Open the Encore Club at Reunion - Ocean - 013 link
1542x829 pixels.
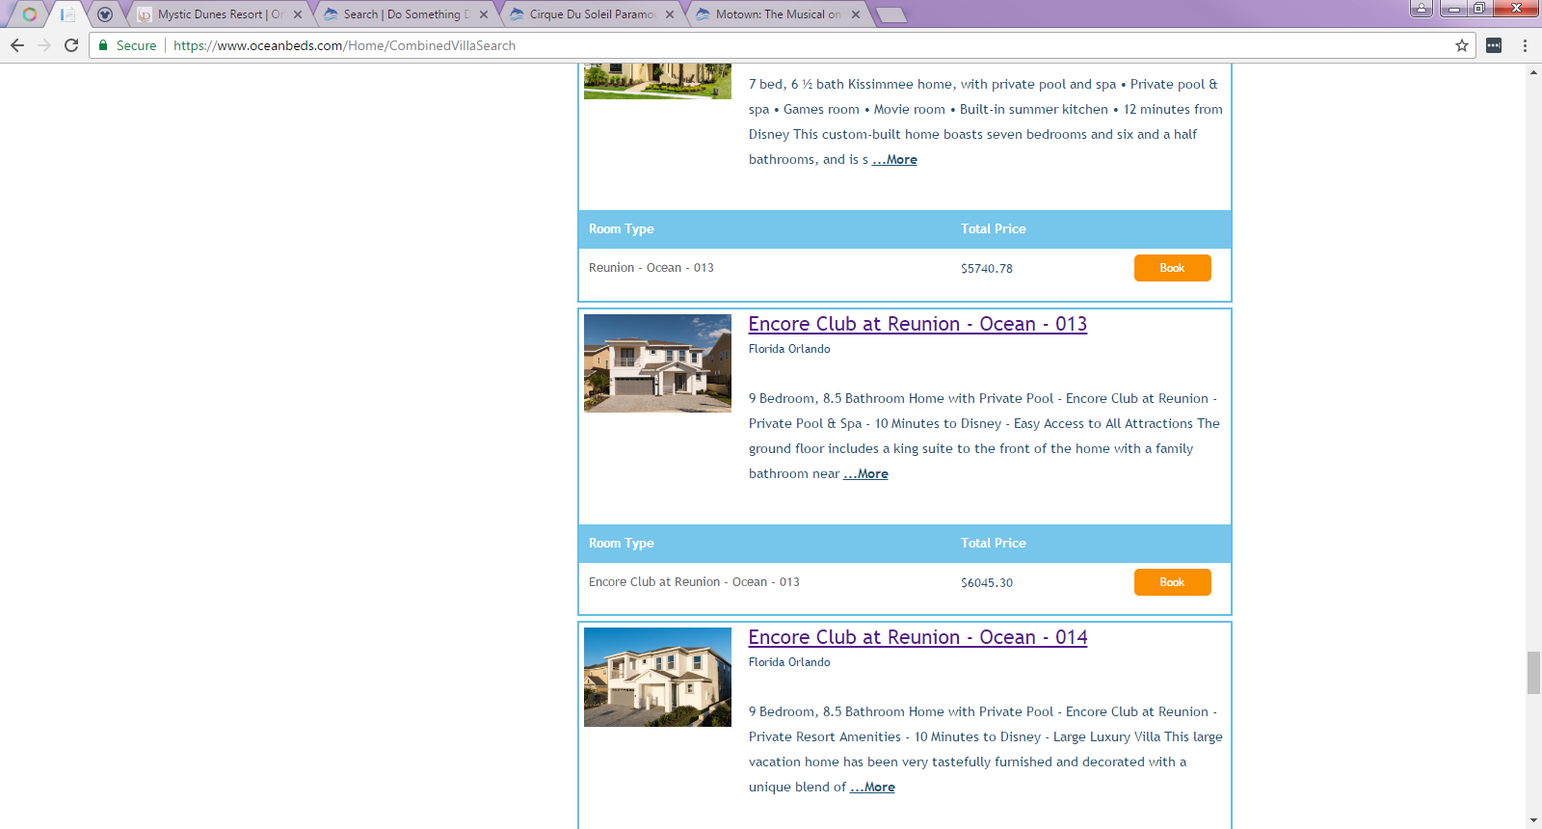click(x=917, y=324)
